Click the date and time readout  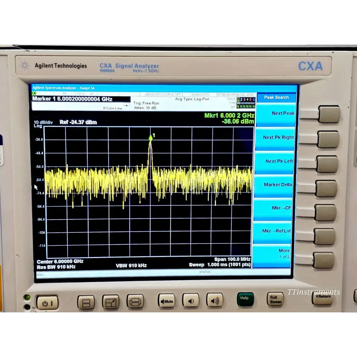point(235,95)
